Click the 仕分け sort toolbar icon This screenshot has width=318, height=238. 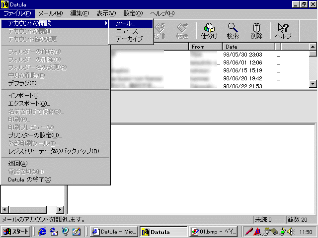[209, 31]
